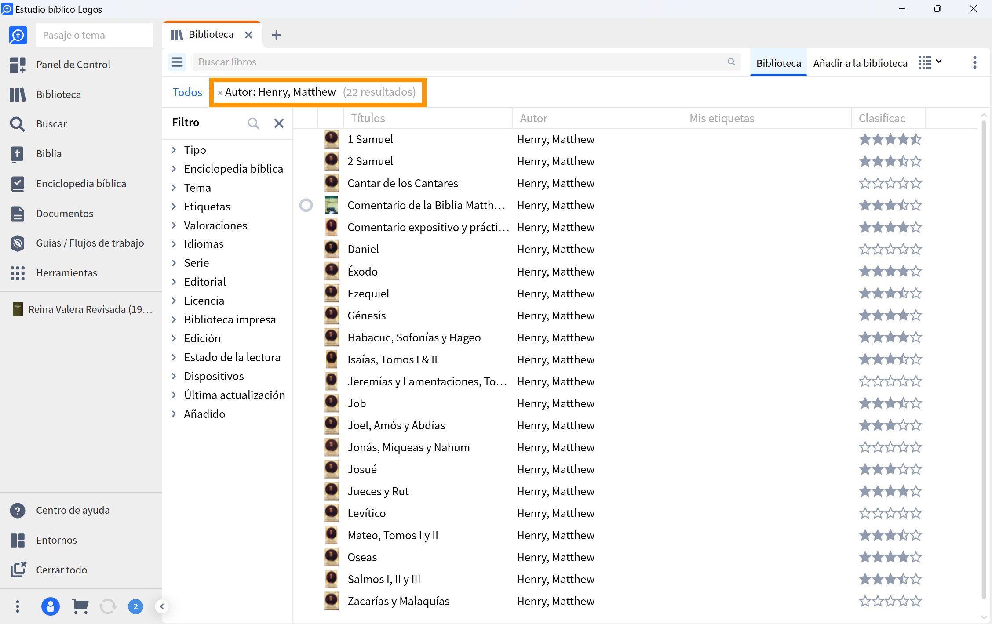Toggle the filter sidebar hamburger icon
992x624 pixels.
tap(177, 62)
